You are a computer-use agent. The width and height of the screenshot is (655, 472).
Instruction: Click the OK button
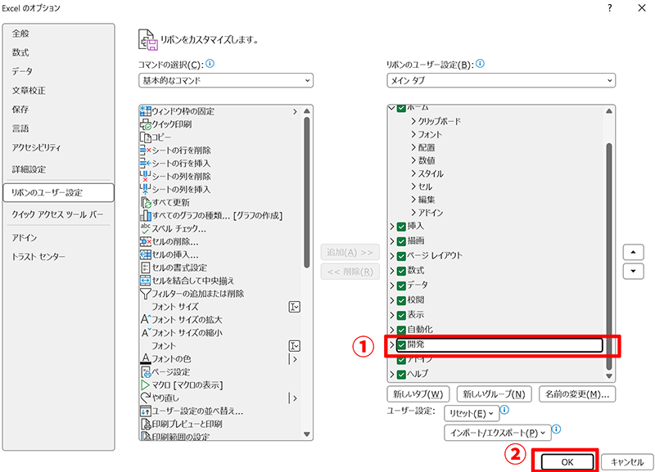(567, 461)
